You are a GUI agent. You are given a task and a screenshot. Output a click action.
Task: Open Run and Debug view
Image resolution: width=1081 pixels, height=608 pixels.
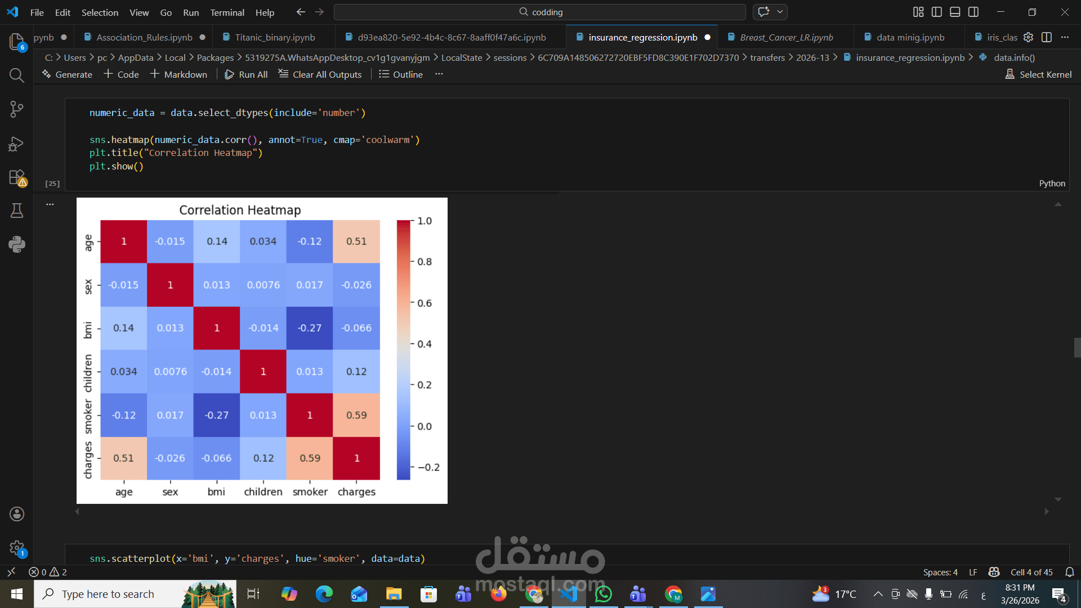pos(16,144)
